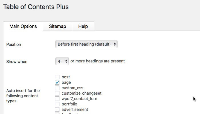Screen dimensions: 200x114
Task: Click the "post" label text
Action: coord(66,77)
